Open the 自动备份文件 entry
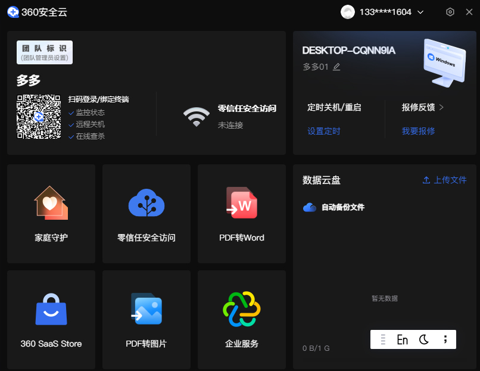The height and width of the screenshot is (371, 480). click(343, 207)
